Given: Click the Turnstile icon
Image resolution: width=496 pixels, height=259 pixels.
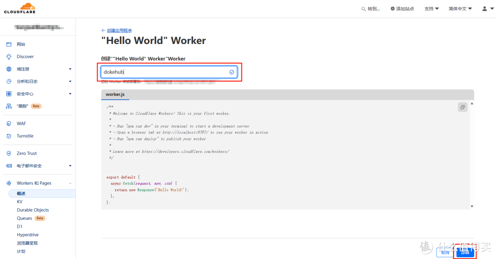Looking at the screenshot, I should point(9,136).
